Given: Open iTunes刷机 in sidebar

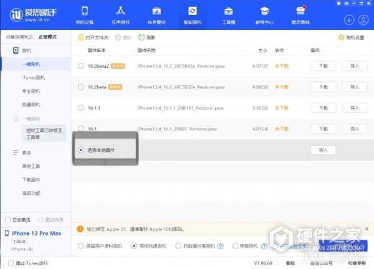Looking at the screenshot, I should click(x=34, y=77).
